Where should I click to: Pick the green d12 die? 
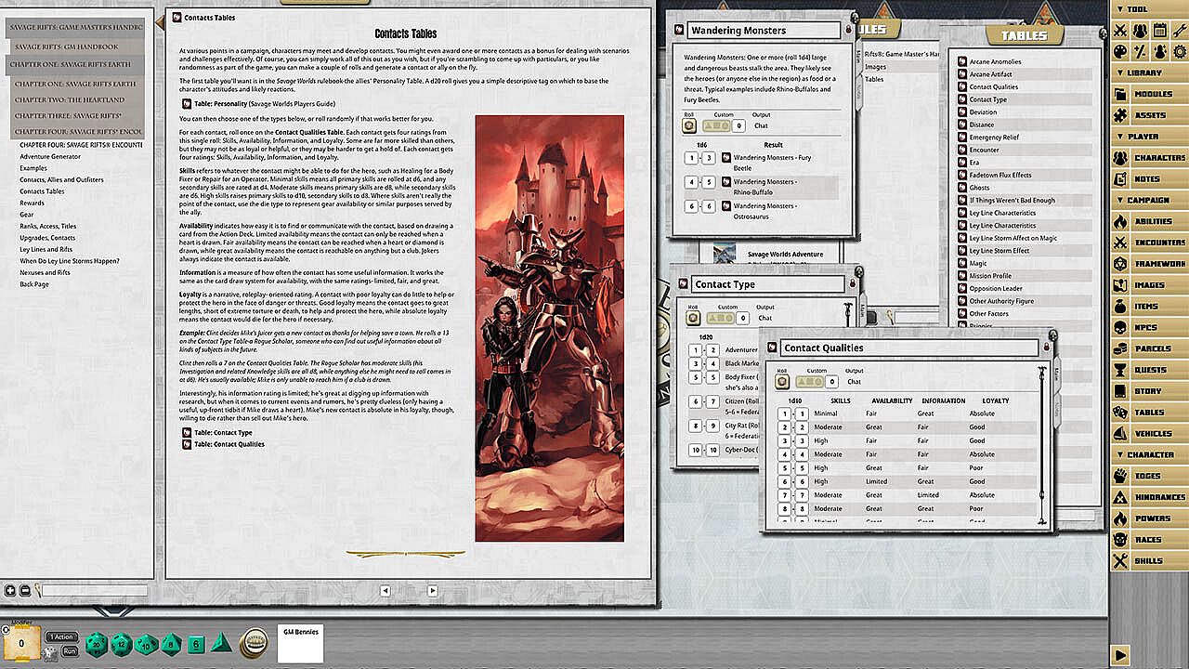121,643
